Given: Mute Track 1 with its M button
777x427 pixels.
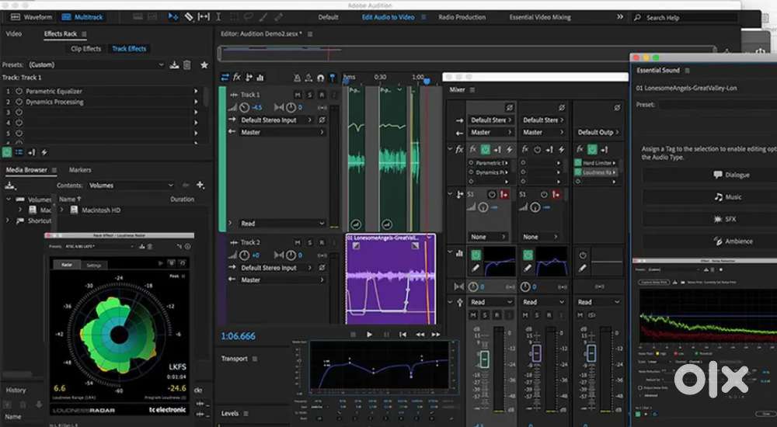Looking at the screenshot, I should pos(298,95).
